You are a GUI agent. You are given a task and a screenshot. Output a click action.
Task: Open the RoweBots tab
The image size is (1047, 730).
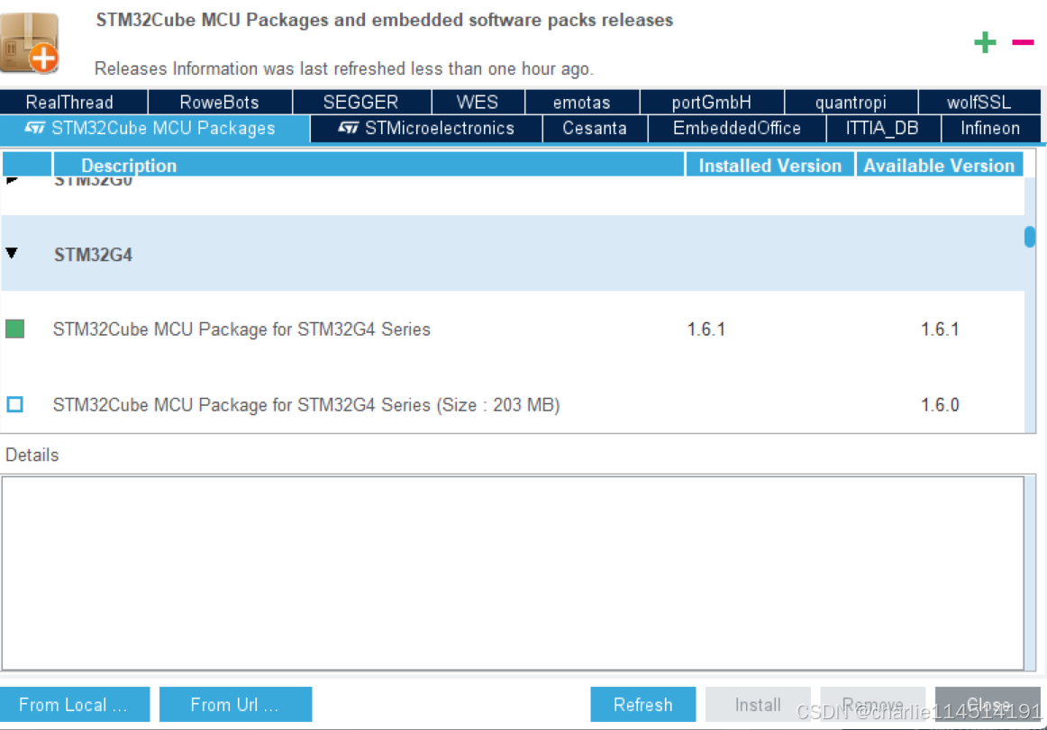220,102
